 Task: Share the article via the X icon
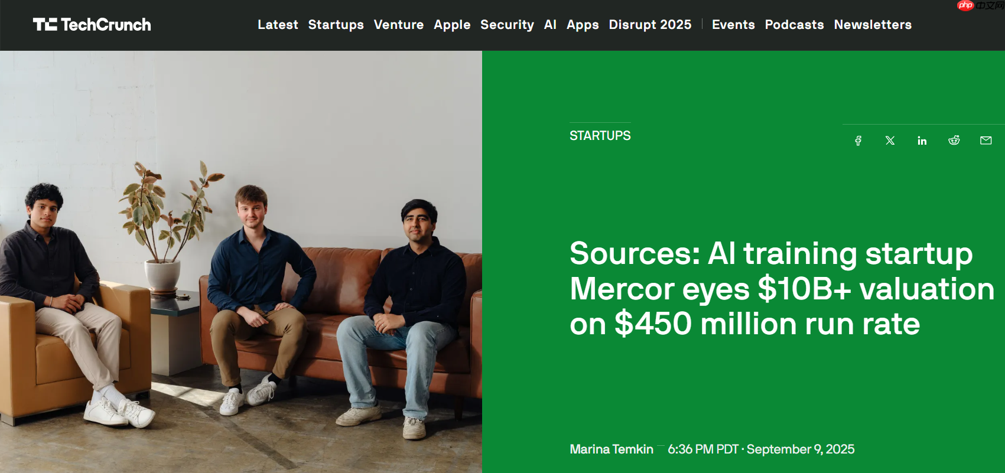pos(890,141)
